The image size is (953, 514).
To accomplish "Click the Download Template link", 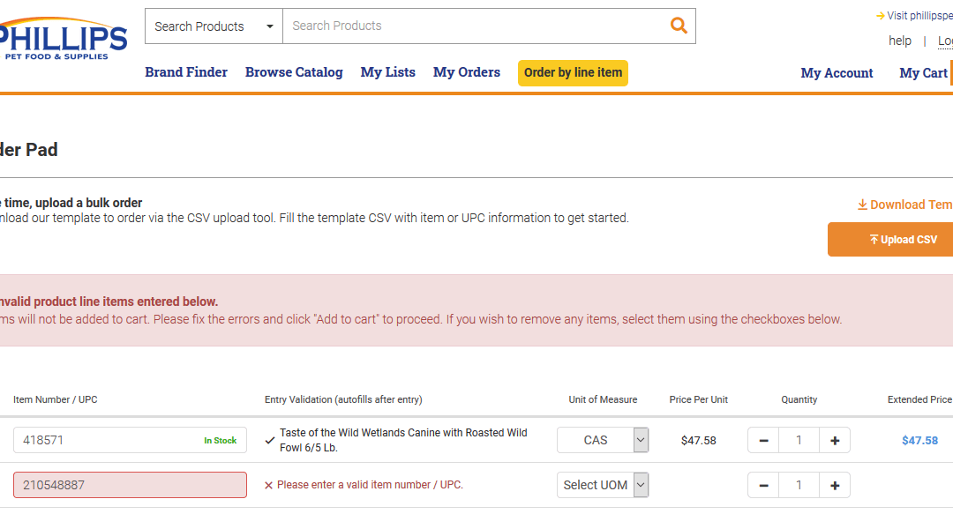I will 905,205.
